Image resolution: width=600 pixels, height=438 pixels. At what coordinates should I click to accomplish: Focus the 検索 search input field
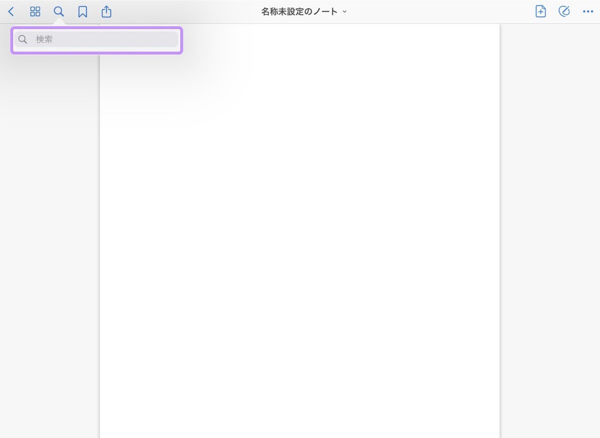pyautogui.click(x=96, y=39)
